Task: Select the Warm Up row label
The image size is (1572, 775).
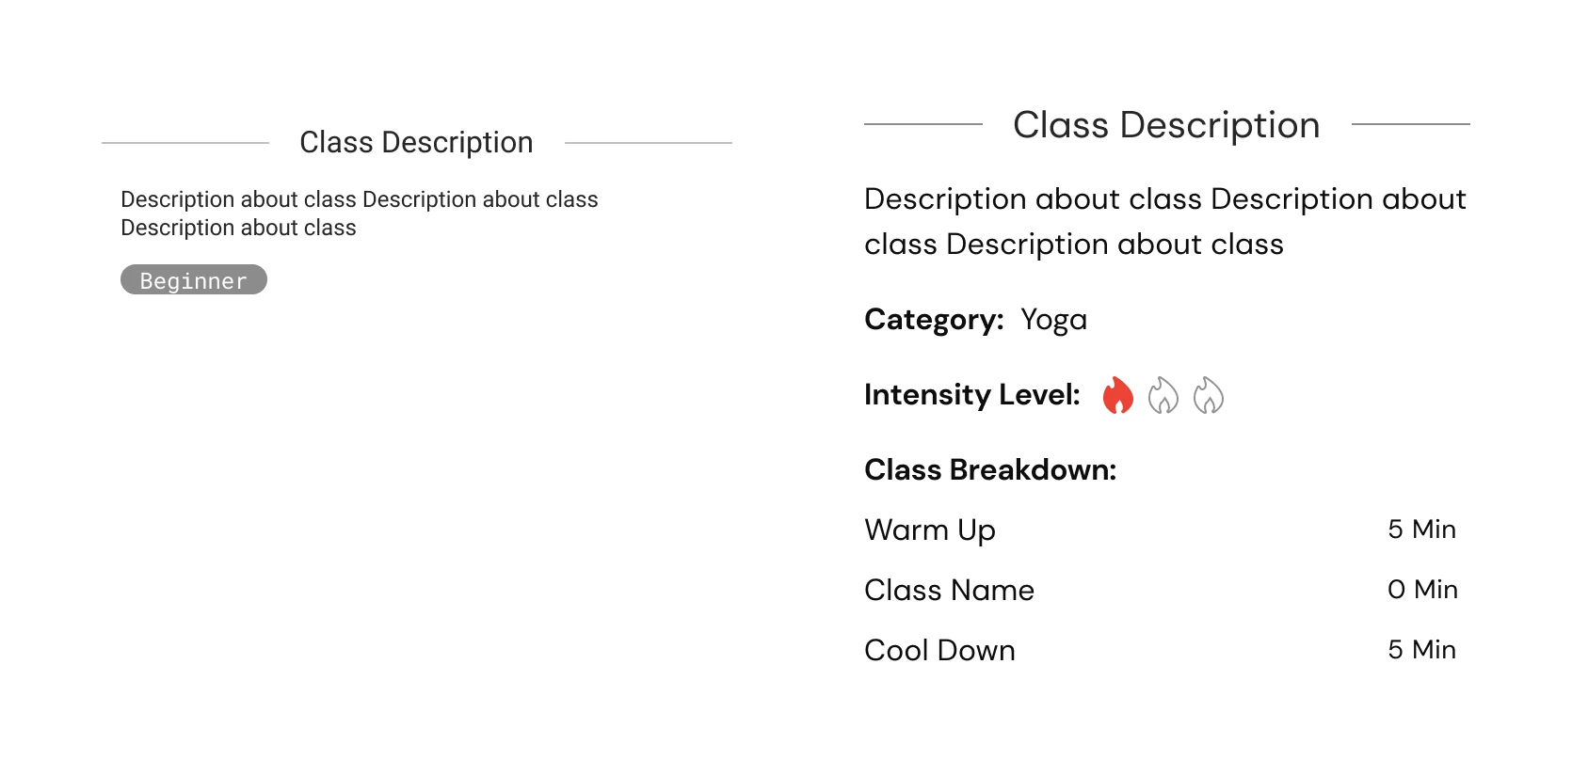Action: (930, 530)
